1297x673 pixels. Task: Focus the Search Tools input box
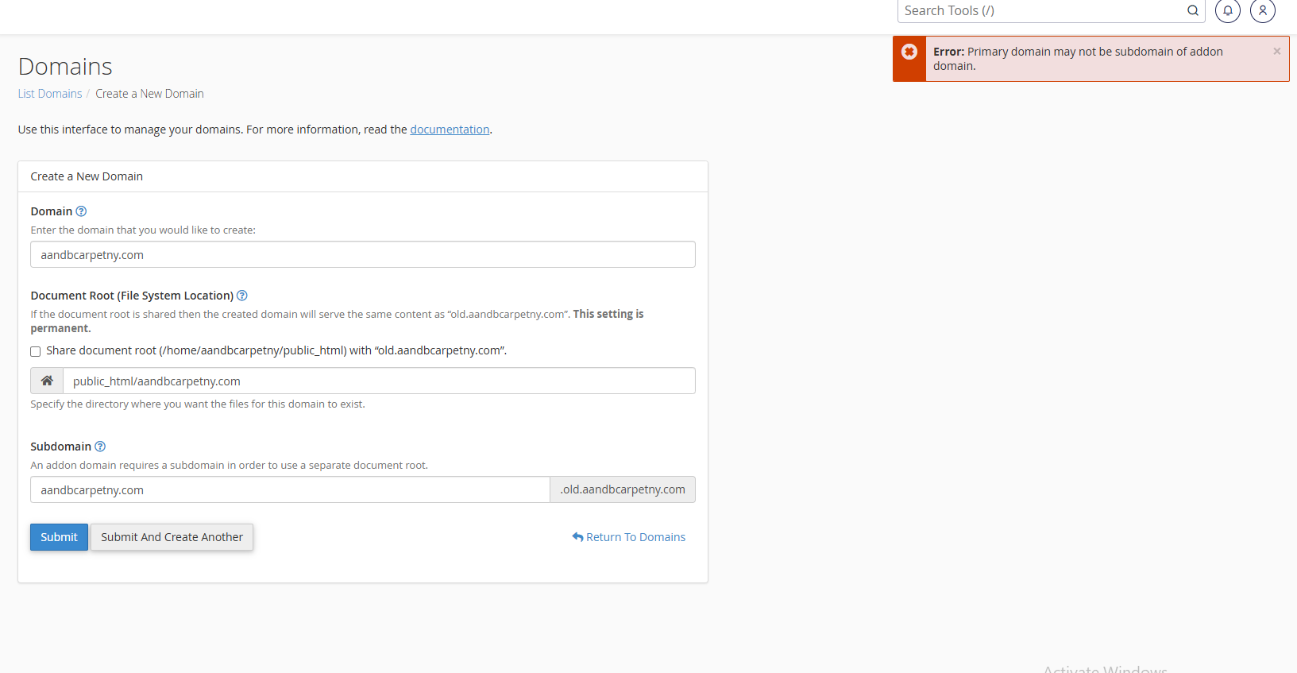pyautogui.click(x=1040, y=10)
